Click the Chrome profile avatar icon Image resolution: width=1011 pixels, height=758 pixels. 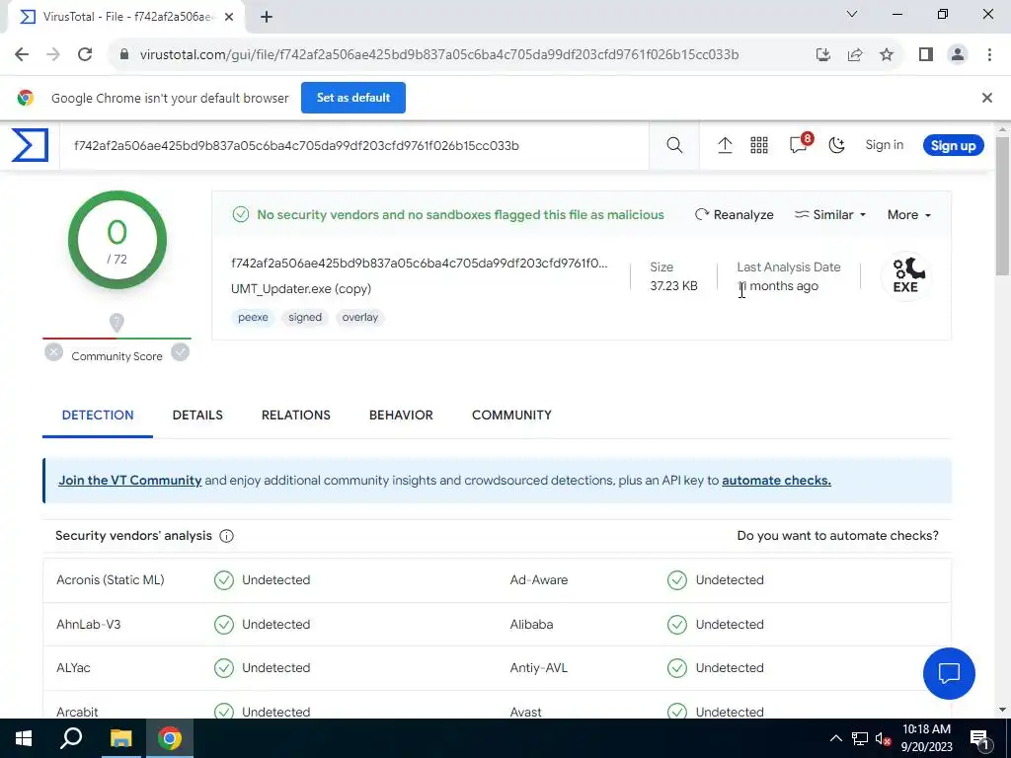pos(958,54)
